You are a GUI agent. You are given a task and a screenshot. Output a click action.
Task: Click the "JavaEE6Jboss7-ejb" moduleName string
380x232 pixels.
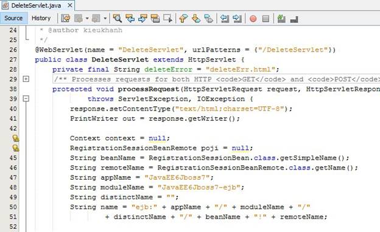(199, 187)
